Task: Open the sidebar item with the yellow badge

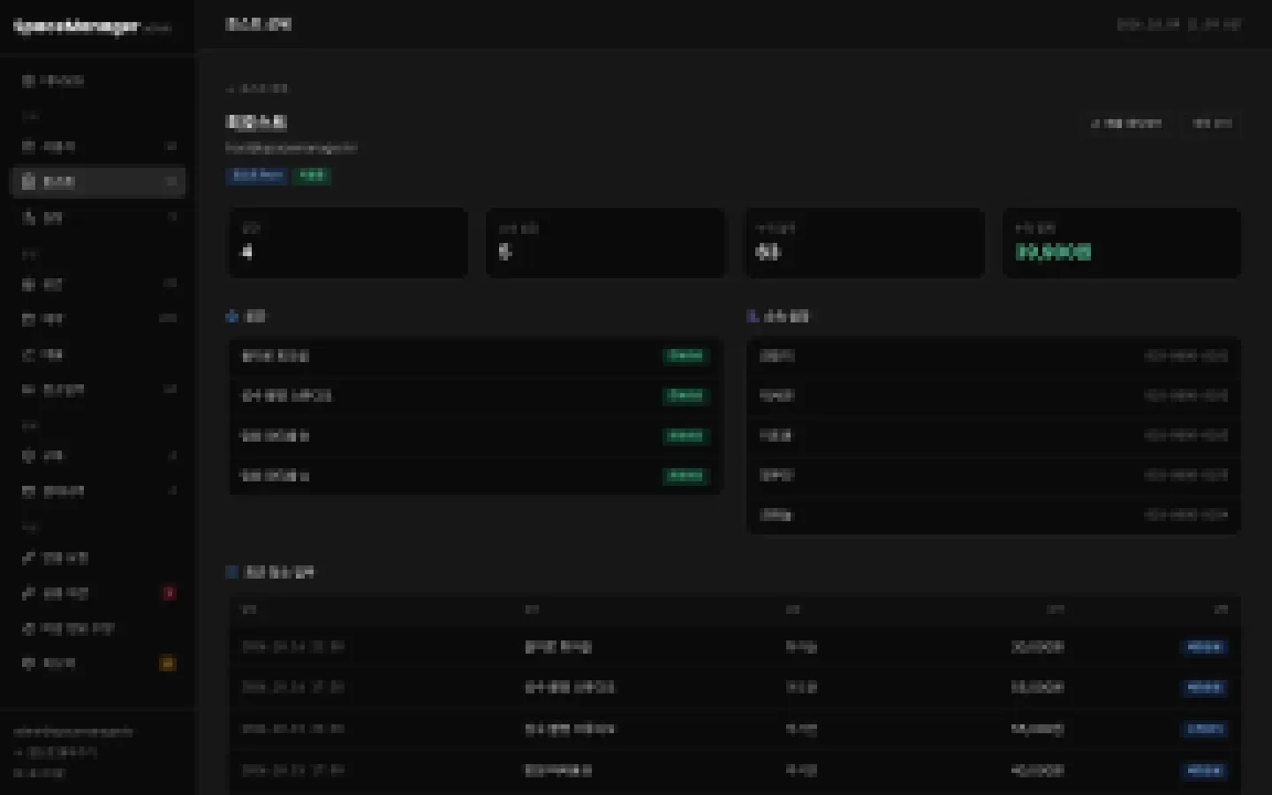Action: point(98,663)
